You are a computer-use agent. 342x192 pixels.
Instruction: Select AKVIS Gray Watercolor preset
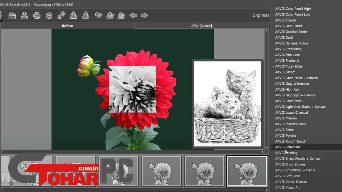click(x=292, y=84)
